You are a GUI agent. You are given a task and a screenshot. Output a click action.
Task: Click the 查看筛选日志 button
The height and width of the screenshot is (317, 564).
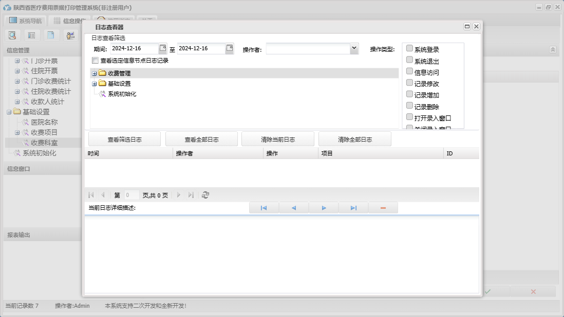coord(124,139)
